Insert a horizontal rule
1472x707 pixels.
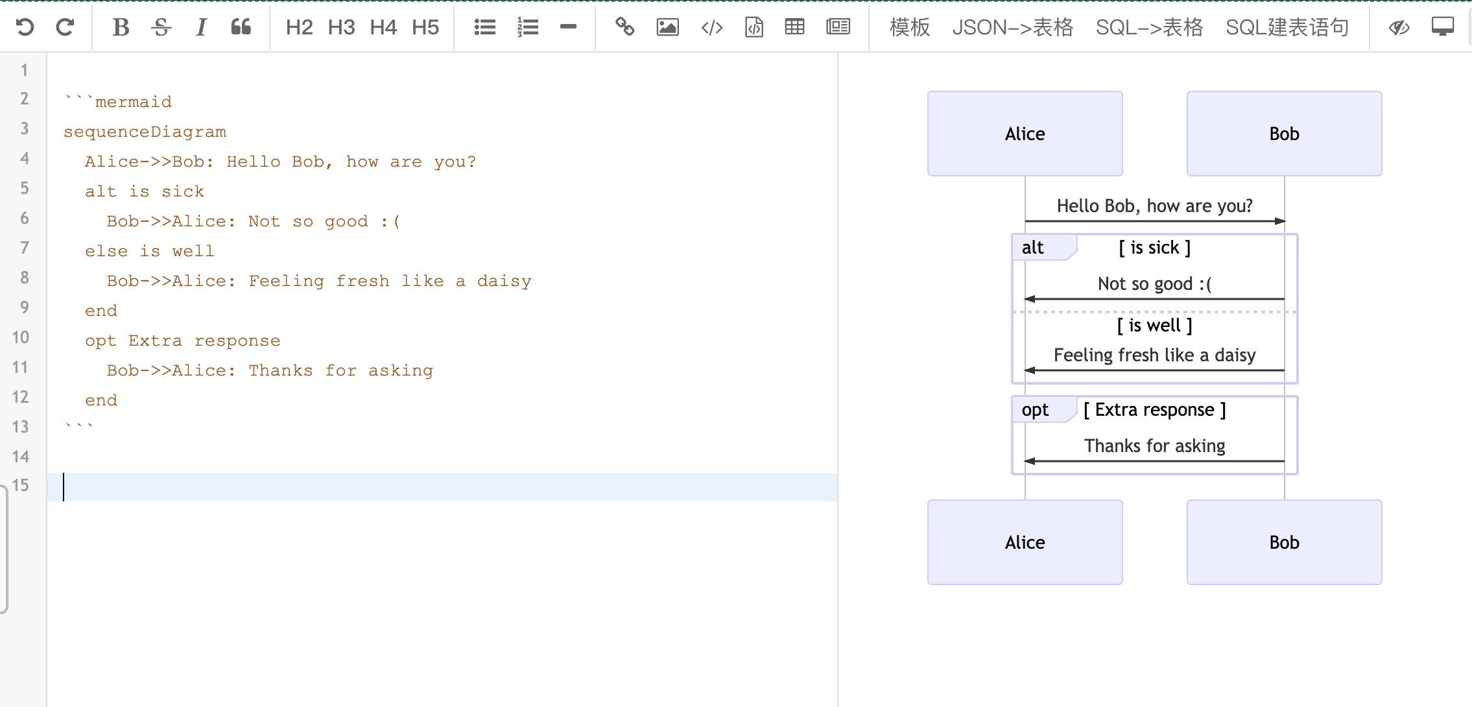568,27
